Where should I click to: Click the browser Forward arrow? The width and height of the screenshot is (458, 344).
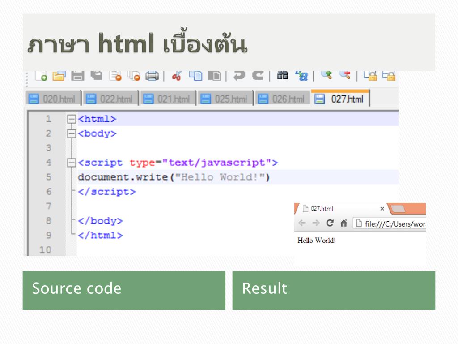(x=316, y=223)
